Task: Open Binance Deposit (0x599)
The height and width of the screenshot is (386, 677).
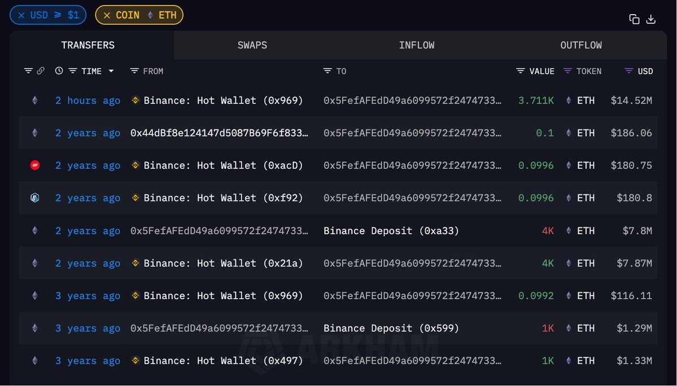Action: 391,328
